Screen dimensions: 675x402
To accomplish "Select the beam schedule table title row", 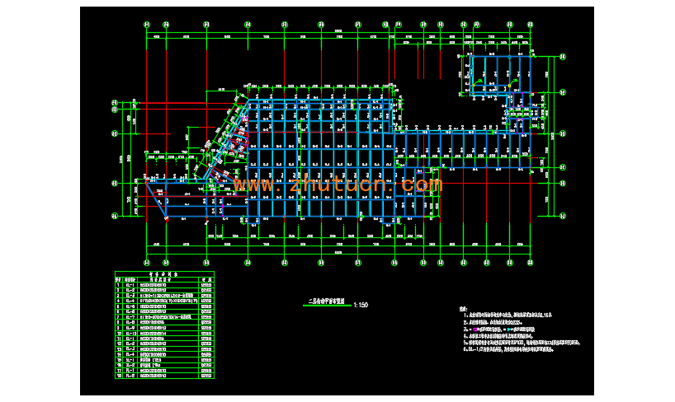I will click(163, 275).
